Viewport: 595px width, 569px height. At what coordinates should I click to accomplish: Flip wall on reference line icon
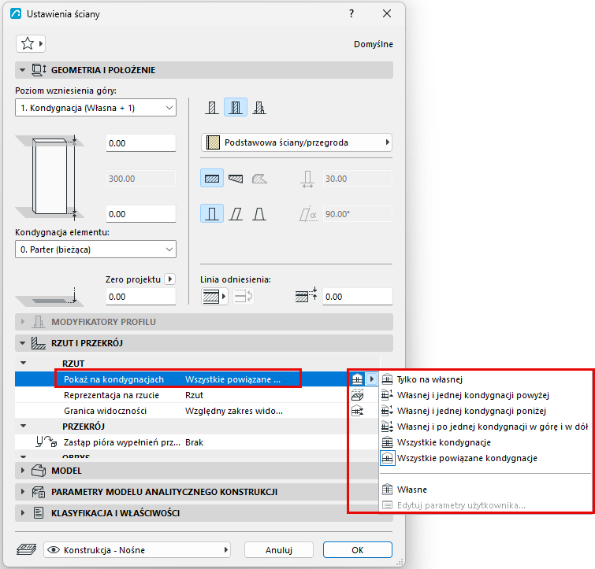coord(244,296)
